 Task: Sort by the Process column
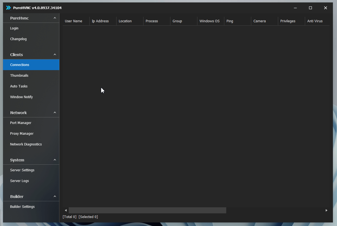(157, 21)
